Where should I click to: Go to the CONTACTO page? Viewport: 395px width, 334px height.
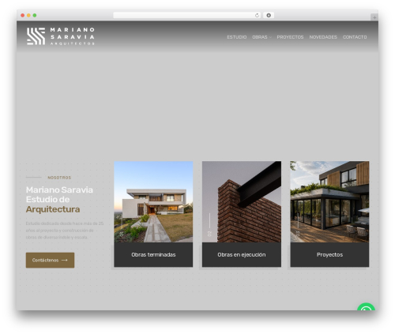355,37
